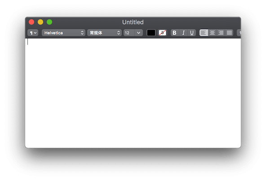Screen dimensions: 266x181
Task: Toggle underline formatting
Action: 192,33
